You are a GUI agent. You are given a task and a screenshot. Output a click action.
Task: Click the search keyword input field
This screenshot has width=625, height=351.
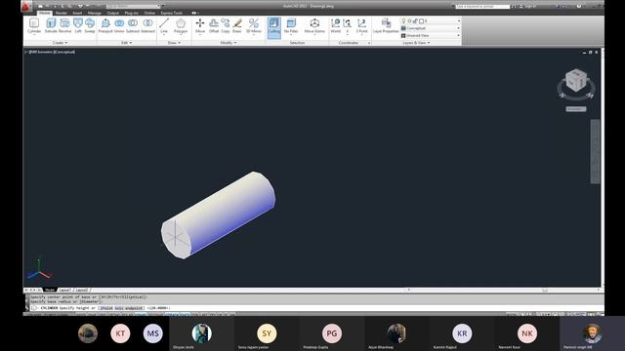[482, 7]
